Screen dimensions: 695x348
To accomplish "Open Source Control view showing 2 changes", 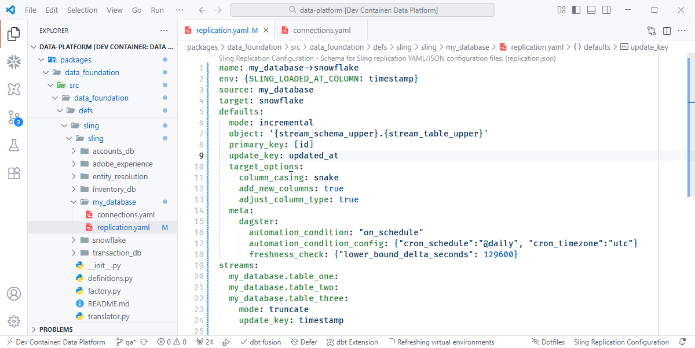I will 13,117.
